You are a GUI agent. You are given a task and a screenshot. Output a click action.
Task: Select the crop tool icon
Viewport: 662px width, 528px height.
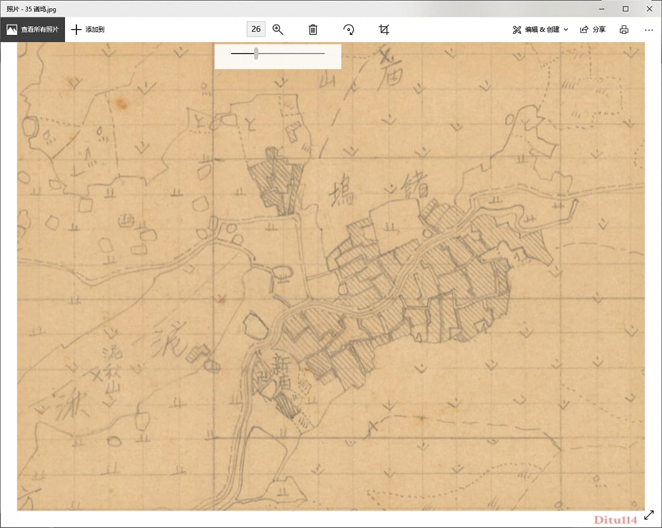click(384, 30)
